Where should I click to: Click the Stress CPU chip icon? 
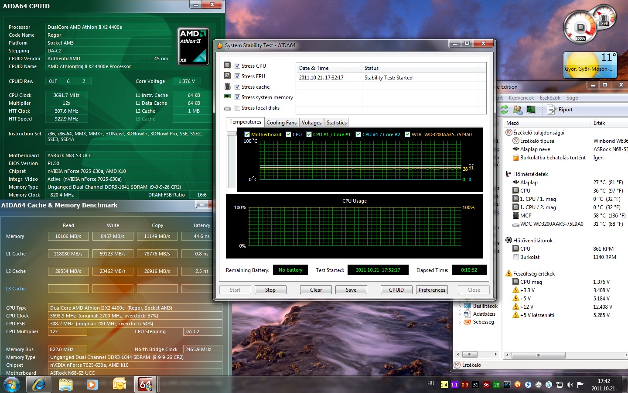(227, 65)
